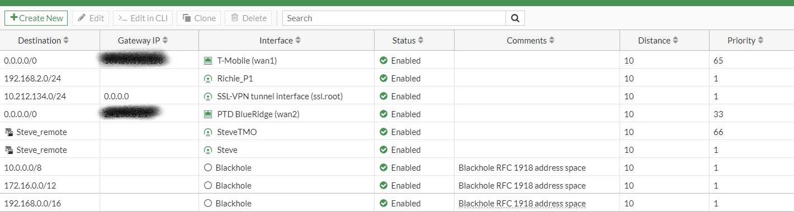This screenshot has width=794, height=212.
Task: Click the search magnifier icon
Action: (515, 18)
